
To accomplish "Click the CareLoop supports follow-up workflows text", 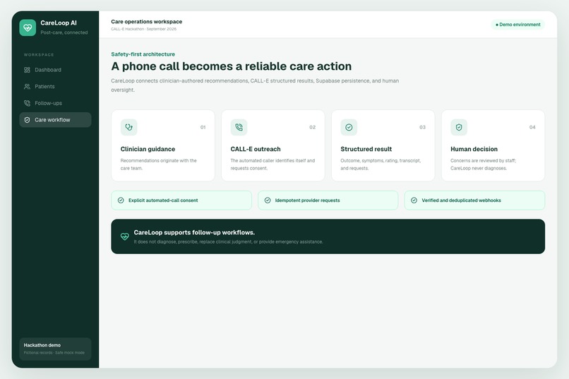I will [x=194, y=232].
